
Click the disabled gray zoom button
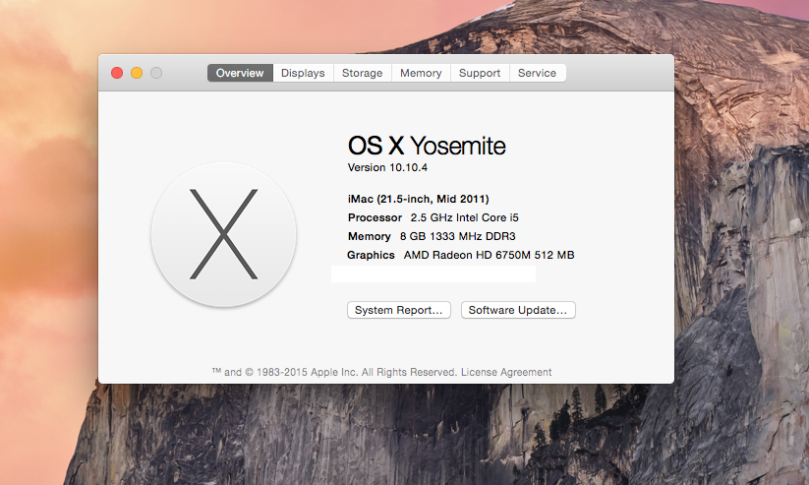[156, 73]
